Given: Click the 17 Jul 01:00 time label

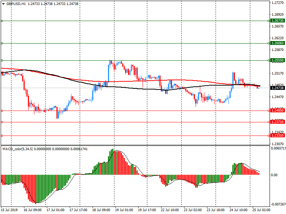Looking at the screenshot, I should [x=55, y=210].
